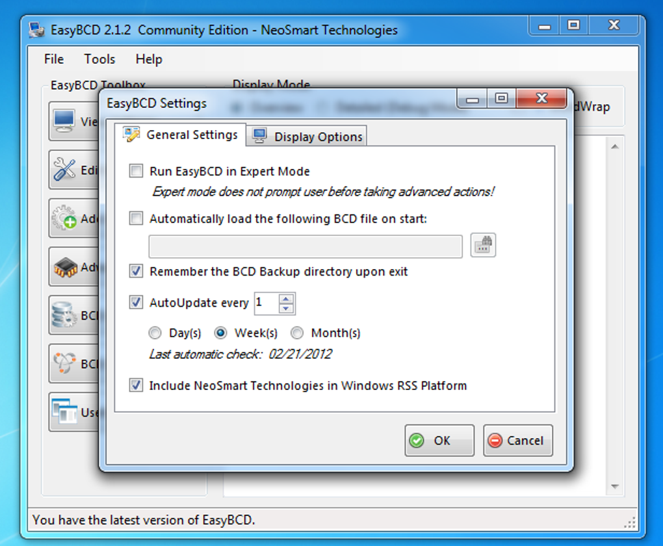Minimize the main EasyBCD window
Screen dimensions: 663x546
click(545, 26)
